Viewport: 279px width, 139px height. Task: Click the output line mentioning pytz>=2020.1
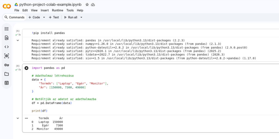[126, 51]
